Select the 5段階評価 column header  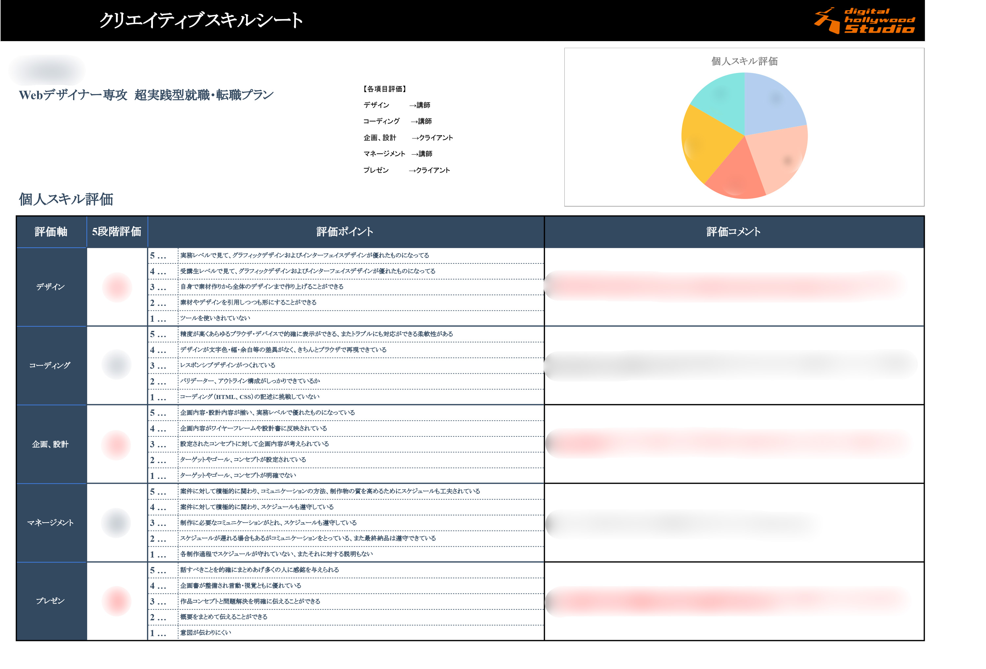117,232
